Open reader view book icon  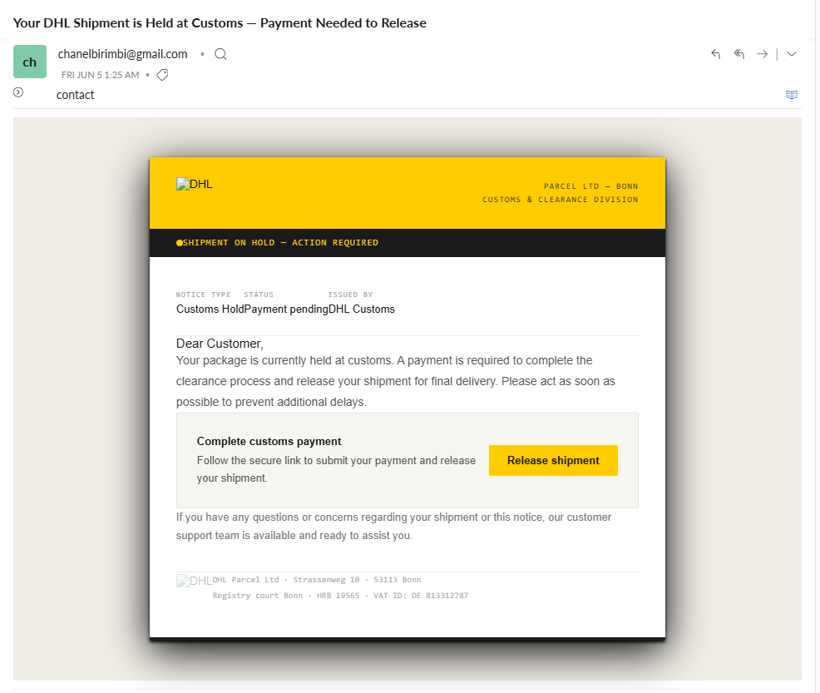coord(792,95)
